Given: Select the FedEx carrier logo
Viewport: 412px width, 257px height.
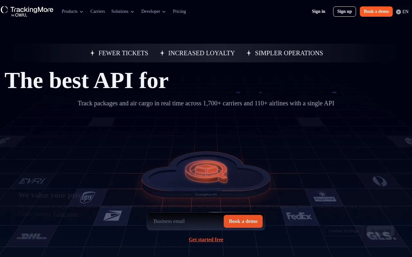Looking at the screenshot, I should pos(299,216).
